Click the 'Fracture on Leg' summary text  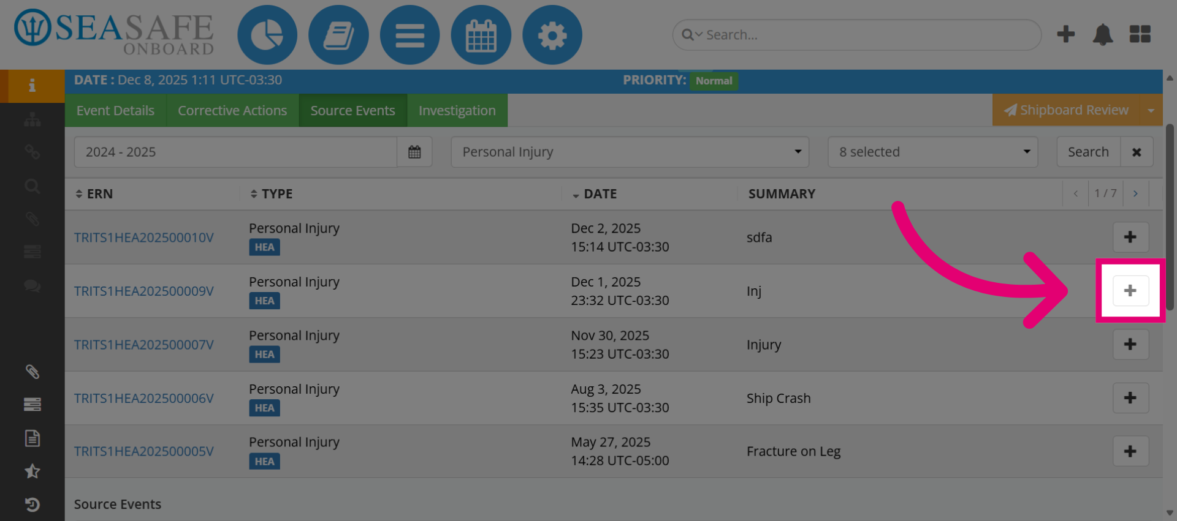click(x=793, y=451)
